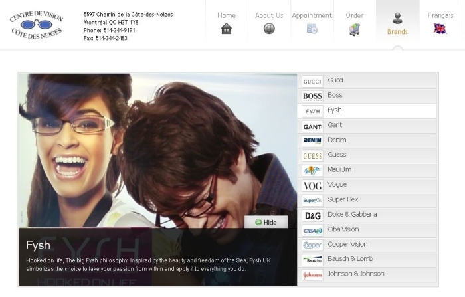The height and width of the screenshot is (297, 465).
Task: Open the Home menu item
Action: click(x=227, y=15)
